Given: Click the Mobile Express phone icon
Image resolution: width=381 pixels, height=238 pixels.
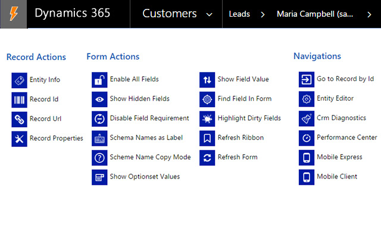Looking at the screenshot, I should (x=307, y=157).
